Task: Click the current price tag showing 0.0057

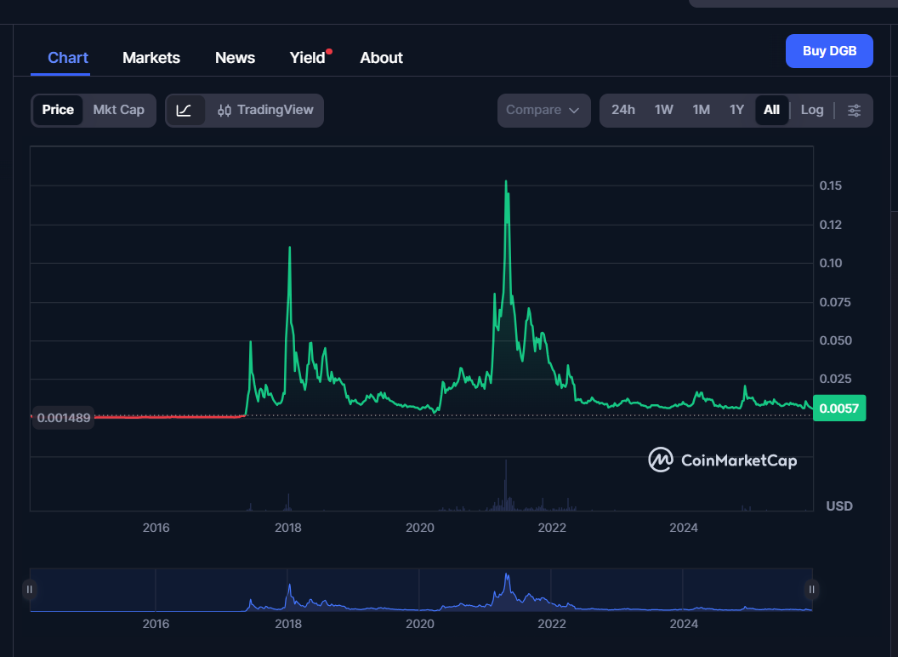Action: pyautogui.click(x=839, y=408)
